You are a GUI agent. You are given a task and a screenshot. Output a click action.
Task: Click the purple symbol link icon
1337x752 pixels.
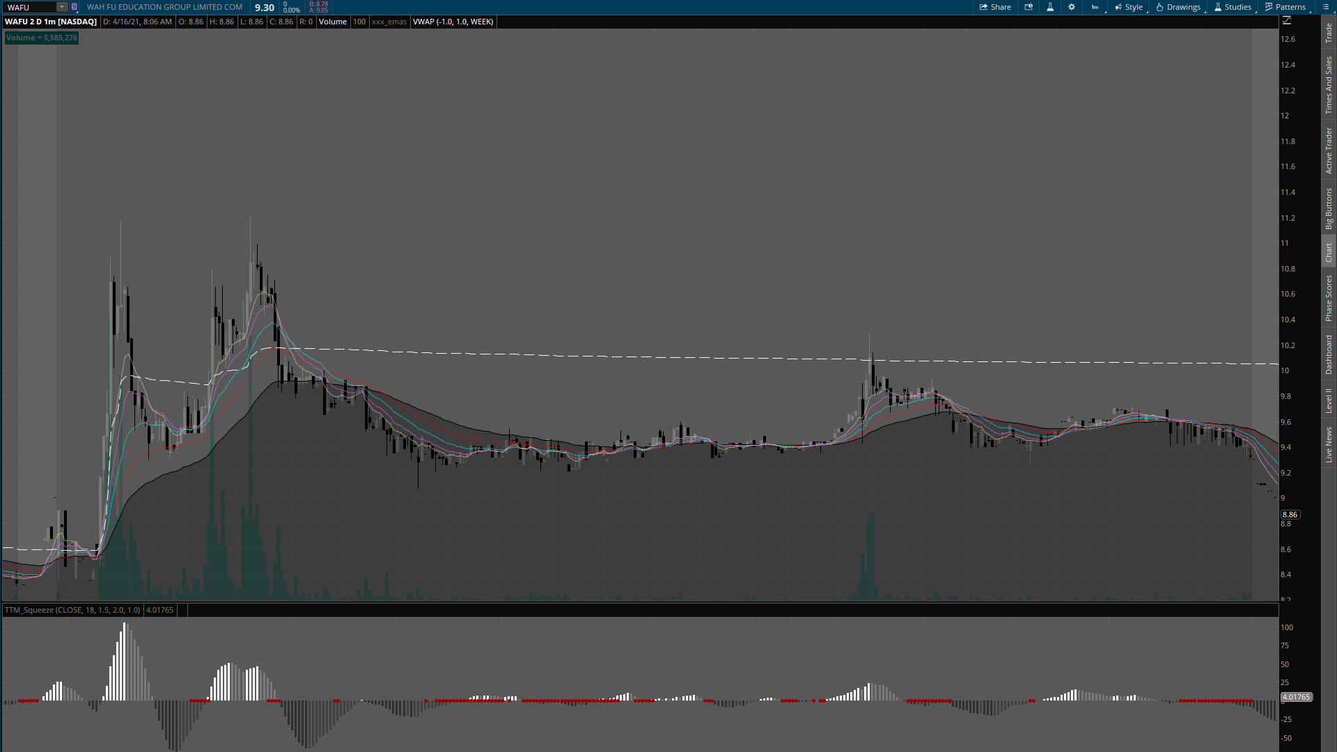(75, 7)
